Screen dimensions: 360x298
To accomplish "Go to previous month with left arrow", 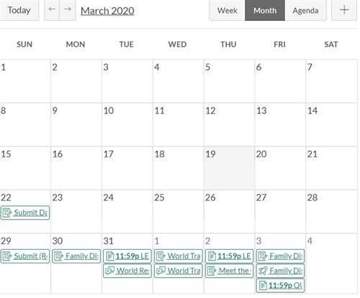I will coord(52,10).
